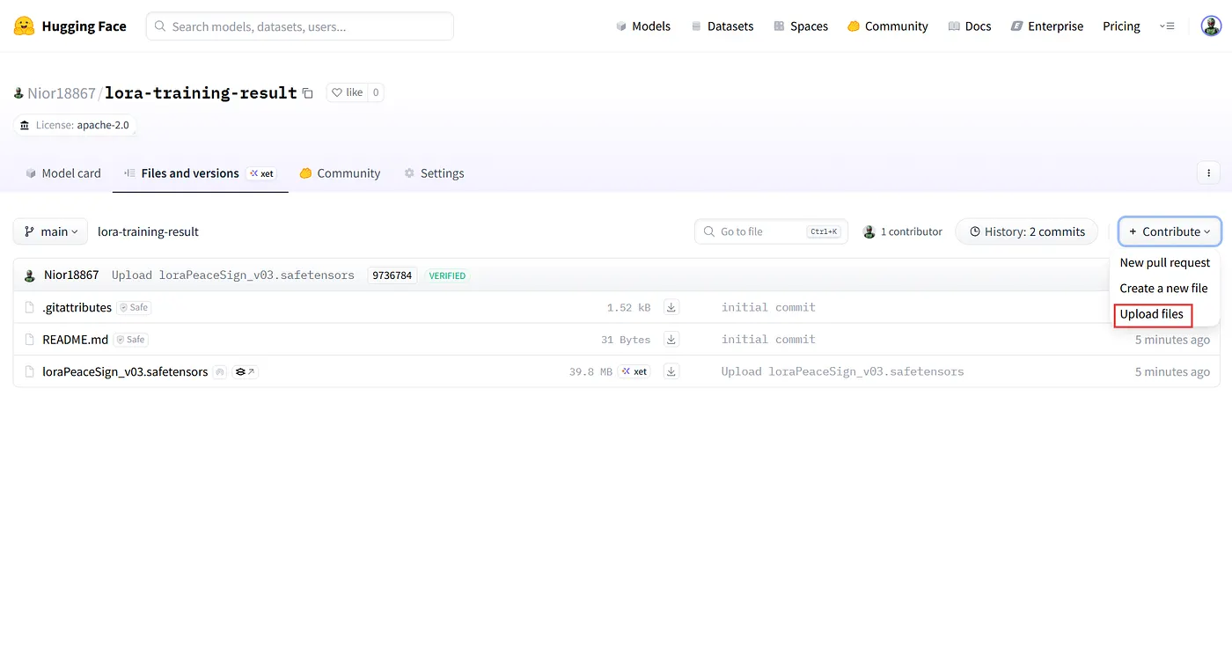Image resolution: width=1232 pixels, height=660 pixels.
Task: Open the commit hash 9736784 link
Action: pos(392,275)
